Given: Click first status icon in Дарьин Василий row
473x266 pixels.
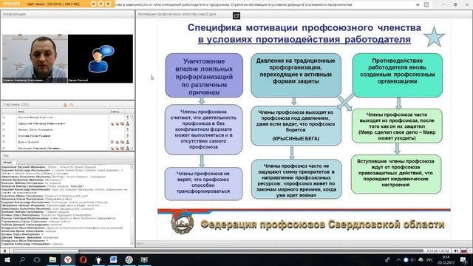Looking at the screenshot, I should (x=112, y=142).
